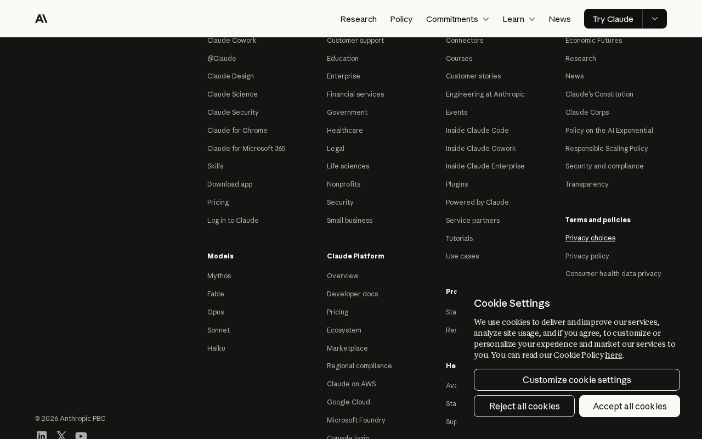Click the Try Claude button
Viewport: 702px width, 439px height.
point(613,19)
